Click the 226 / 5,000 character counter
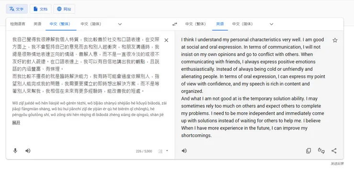This screenshot has width=354, height=172. [144, 151]
